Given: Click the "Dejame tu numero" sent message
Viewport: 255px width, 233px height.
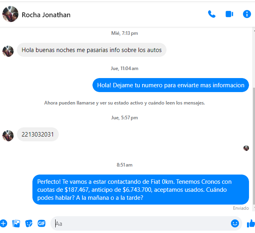Looking at the screenshot, I should coord(171,85).
